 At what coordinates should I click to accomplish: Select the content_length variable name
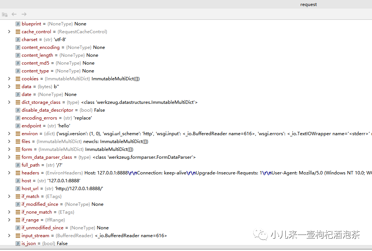point(37,55)
